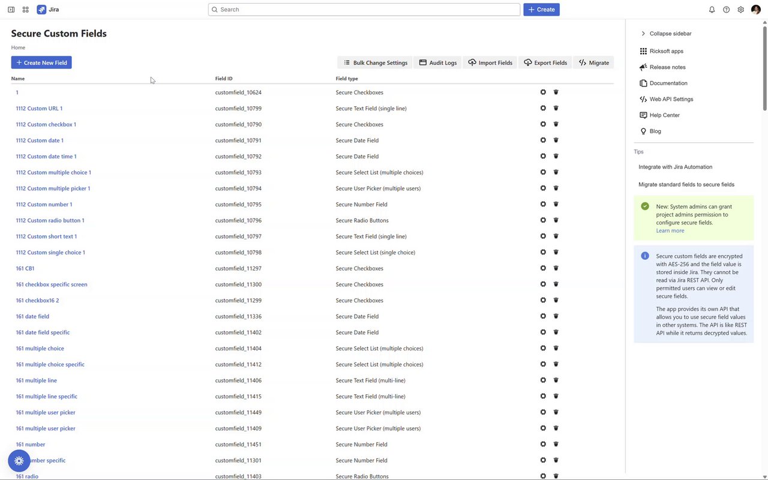This screenshot has width=768, height=480.
Task: Click the settings gear for 1112 Custom URL 1
Action: tap(543, 108)
